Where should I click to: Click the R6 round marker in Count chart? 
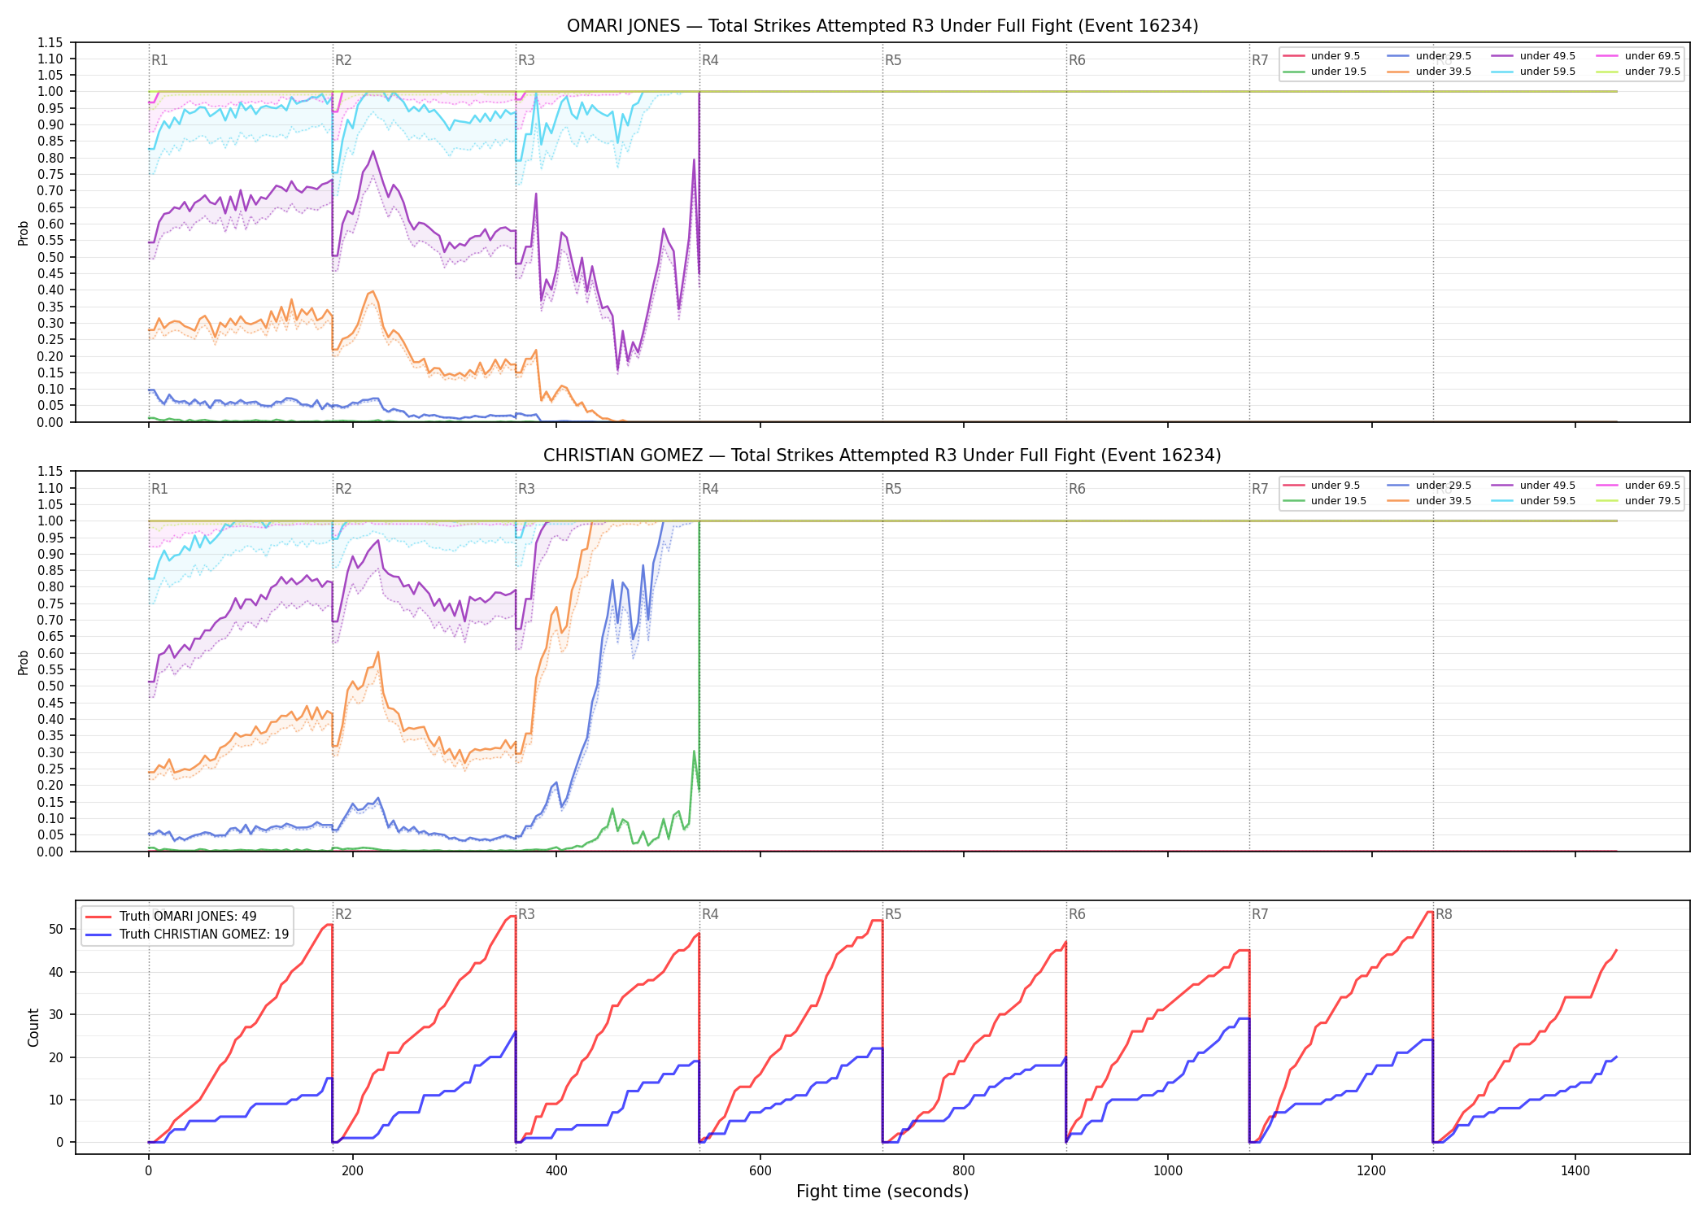pos(1077,914)
